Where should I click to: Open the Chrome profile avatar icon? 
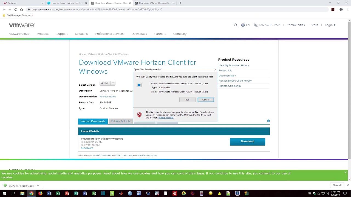click(341, 10)
